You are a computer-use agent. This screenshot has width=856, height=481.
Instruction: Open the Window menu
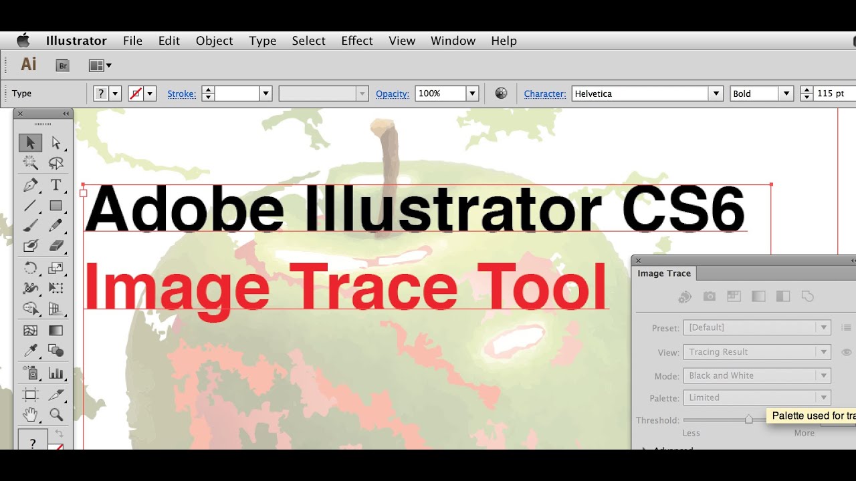click(453, 41)
